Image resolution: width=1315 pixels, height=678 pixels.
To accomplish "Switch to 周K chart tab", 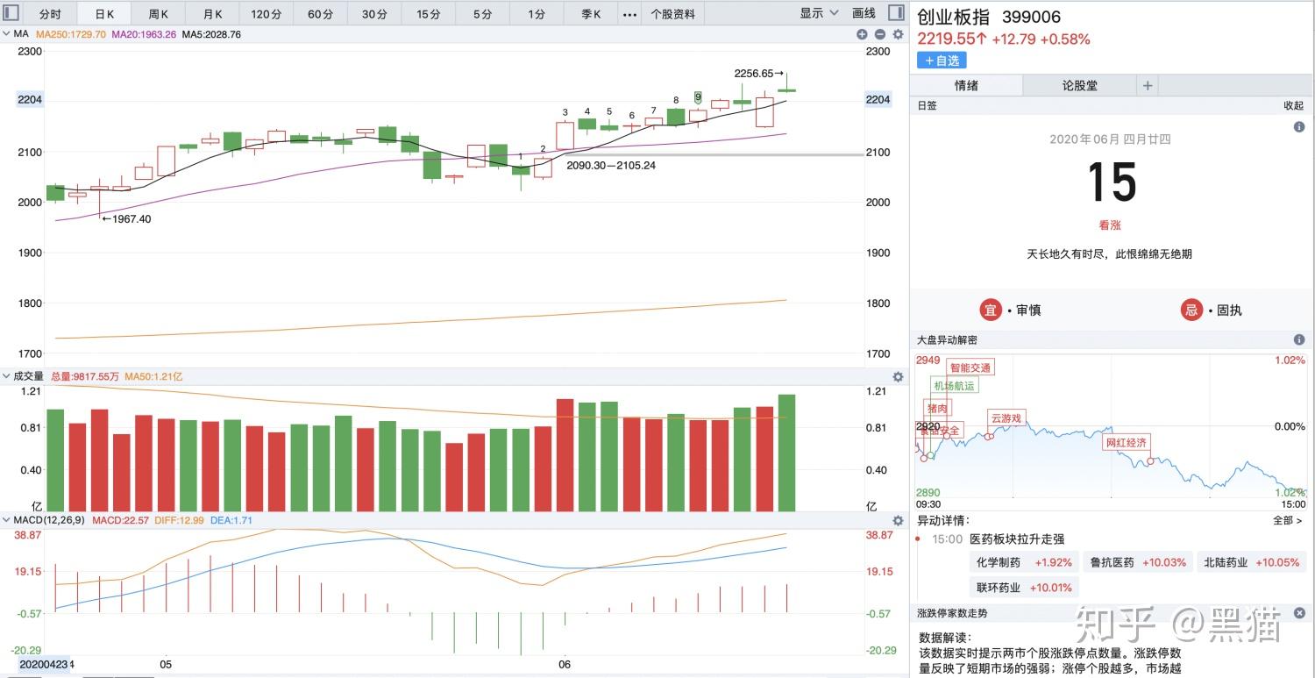I will [x=159, y=14].
